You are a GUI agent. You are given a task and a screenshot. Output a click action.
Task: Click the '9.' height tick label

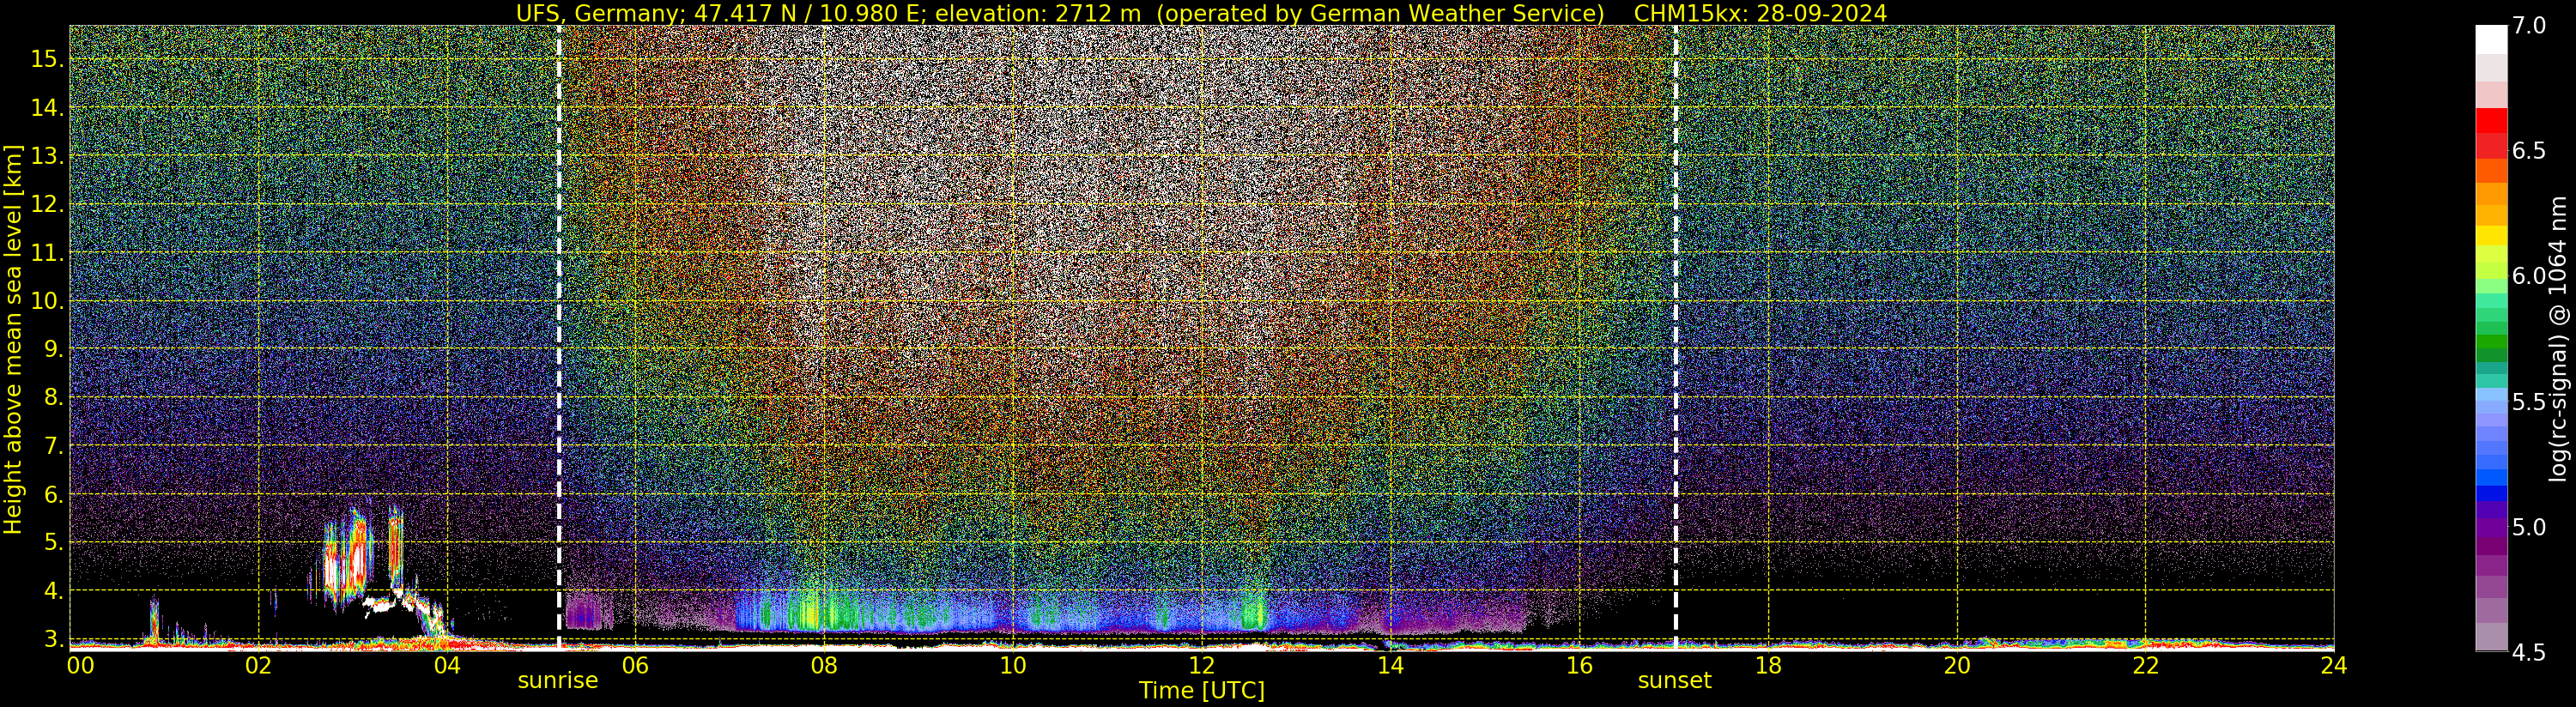click(x=54, y=349)
